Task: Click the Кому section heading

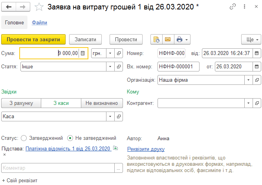Action: [x=133, y=92]
